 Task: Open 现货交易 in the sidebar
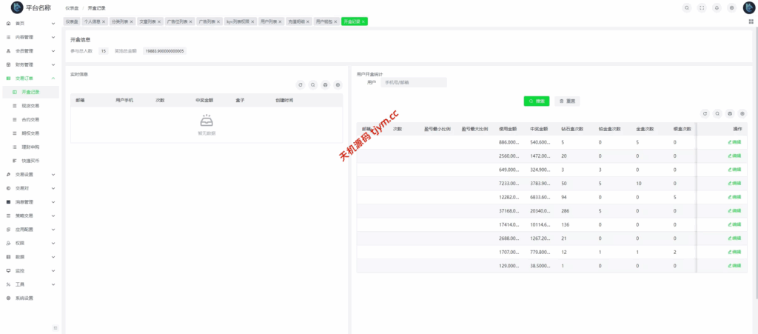coord(30,106)
